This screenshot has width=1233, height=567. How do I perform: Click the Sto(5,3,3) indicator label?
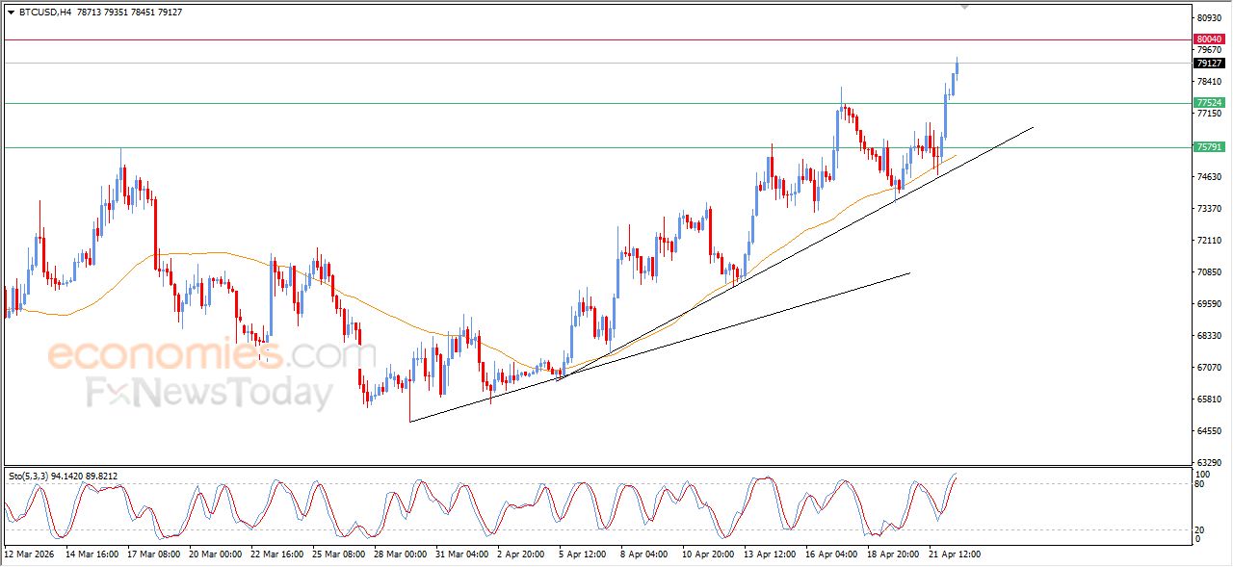pyautogui.click(x=27, y=476)
